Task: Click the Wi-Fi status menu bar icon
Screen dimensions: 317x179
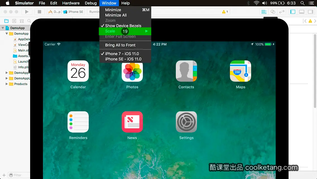Action: [x=256, y=3]
